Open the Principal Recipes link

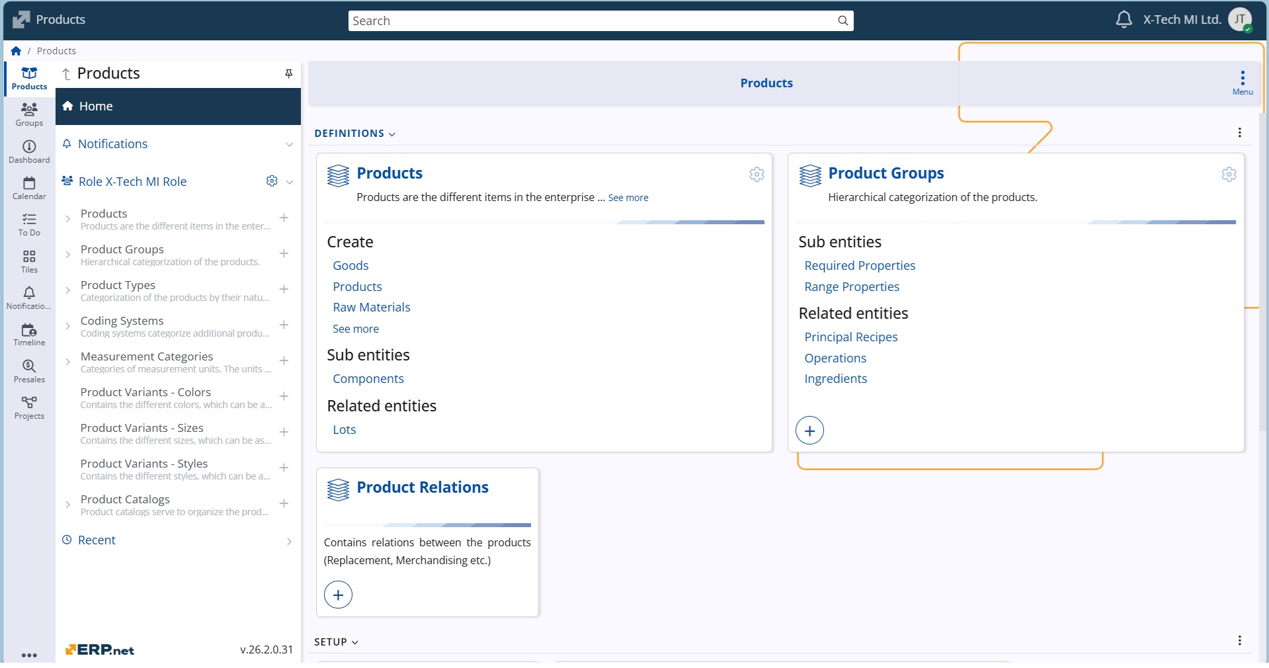click(x=850, y=337)
